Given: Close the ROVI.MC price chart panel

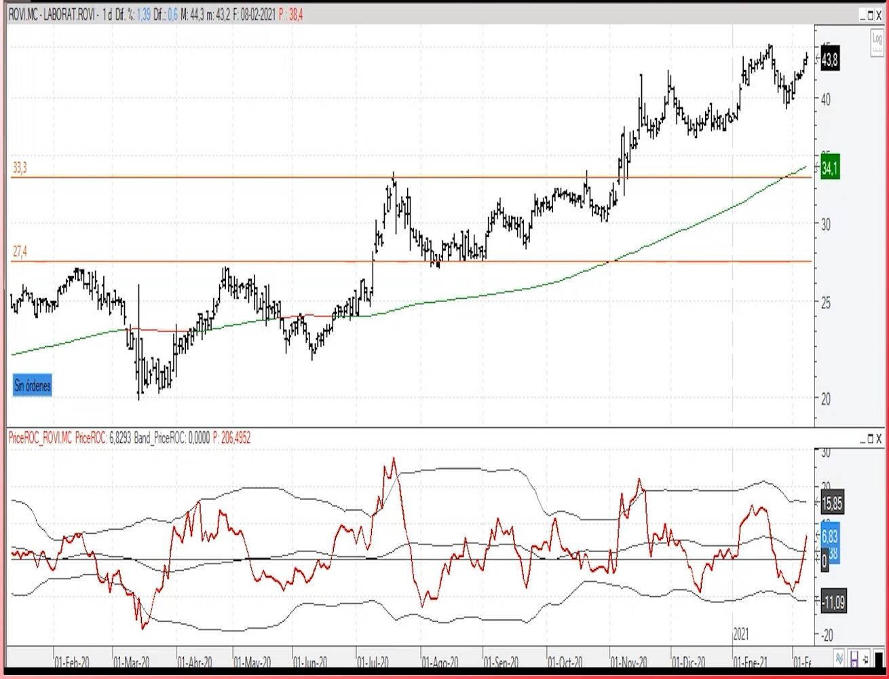Looking at the screenshot, I should [879, 15].
